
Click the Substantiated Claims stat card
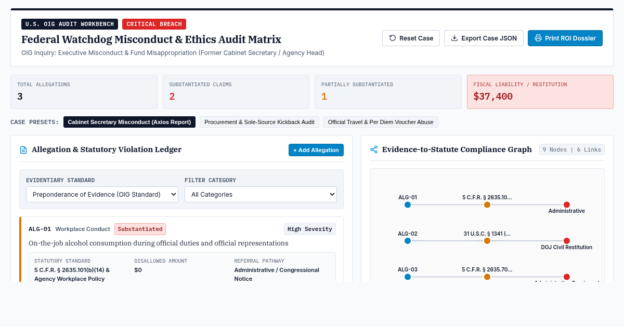(x=236, y=92)
